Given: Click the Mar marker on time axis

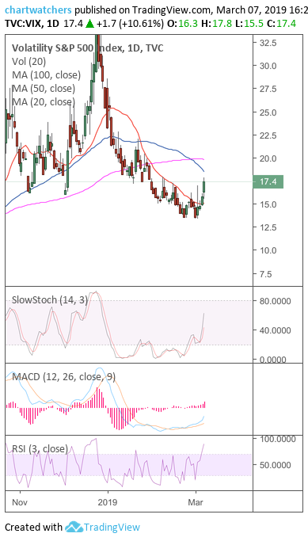Looking at the screenshot, I should click(196, 501).
